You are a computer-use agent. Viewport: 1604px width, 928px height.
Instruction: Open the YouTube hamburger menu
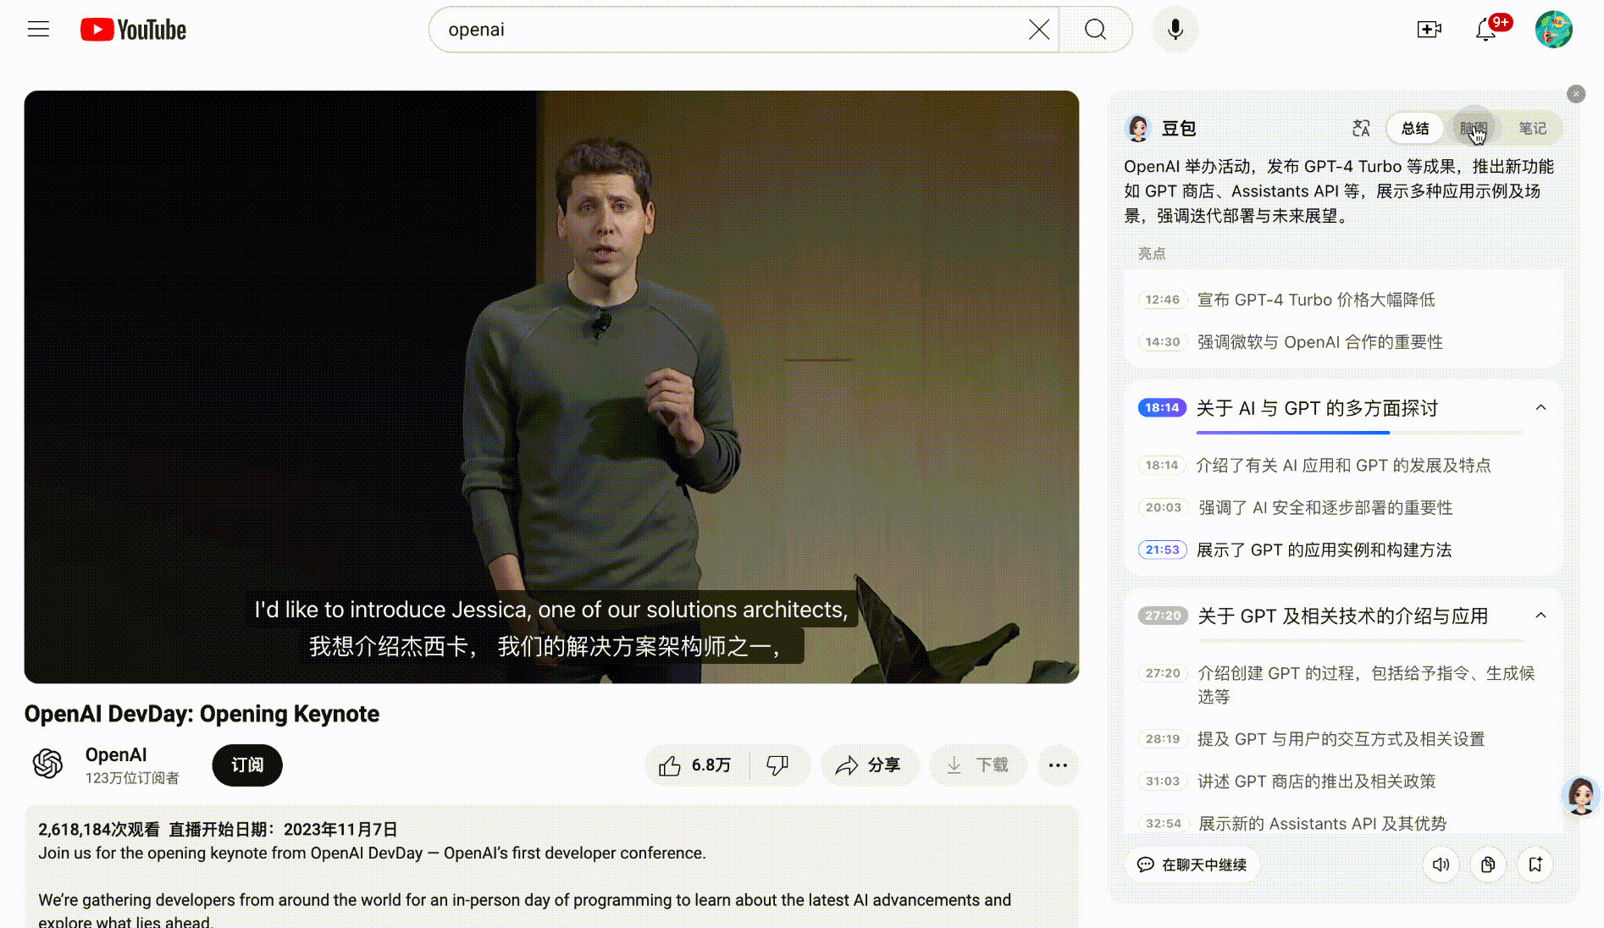tap(38, 30)
